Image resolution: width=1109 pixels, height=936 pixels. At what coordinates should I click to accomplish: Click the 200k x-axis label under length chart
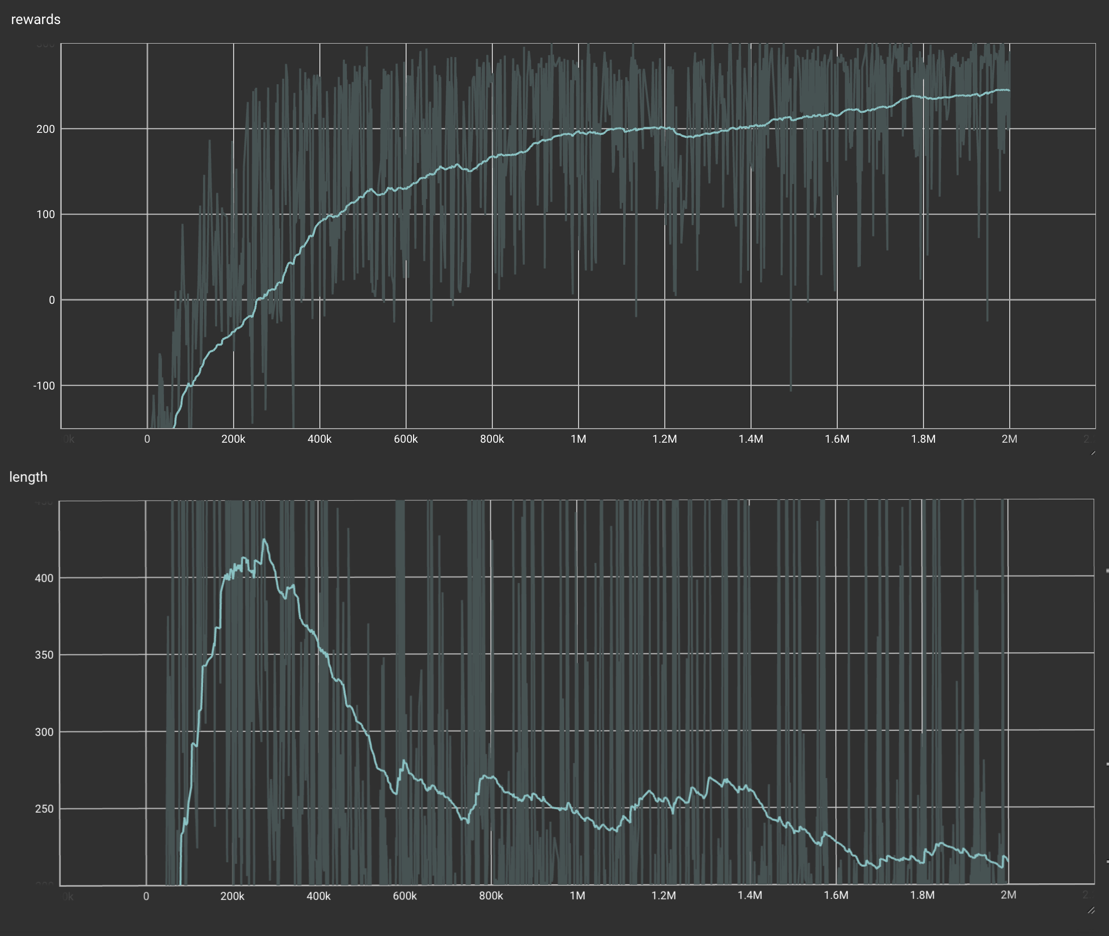point(233,896)
